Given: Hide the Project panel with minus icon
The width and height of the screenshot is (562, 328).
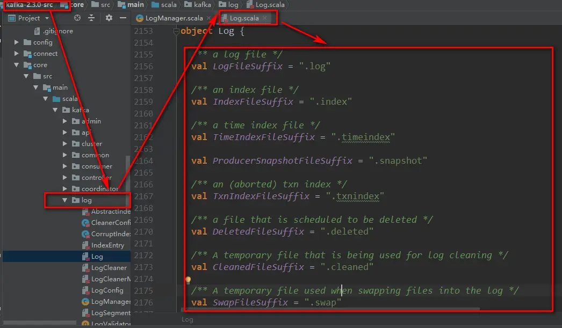Looking at the screenshot, I should [123, 18].
